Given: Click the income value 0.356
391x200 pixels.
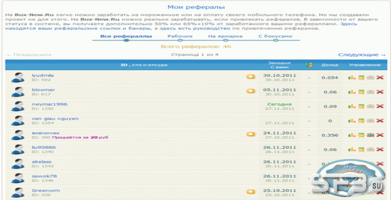Looking at the screenshot, I should click(x=330, y=135).
